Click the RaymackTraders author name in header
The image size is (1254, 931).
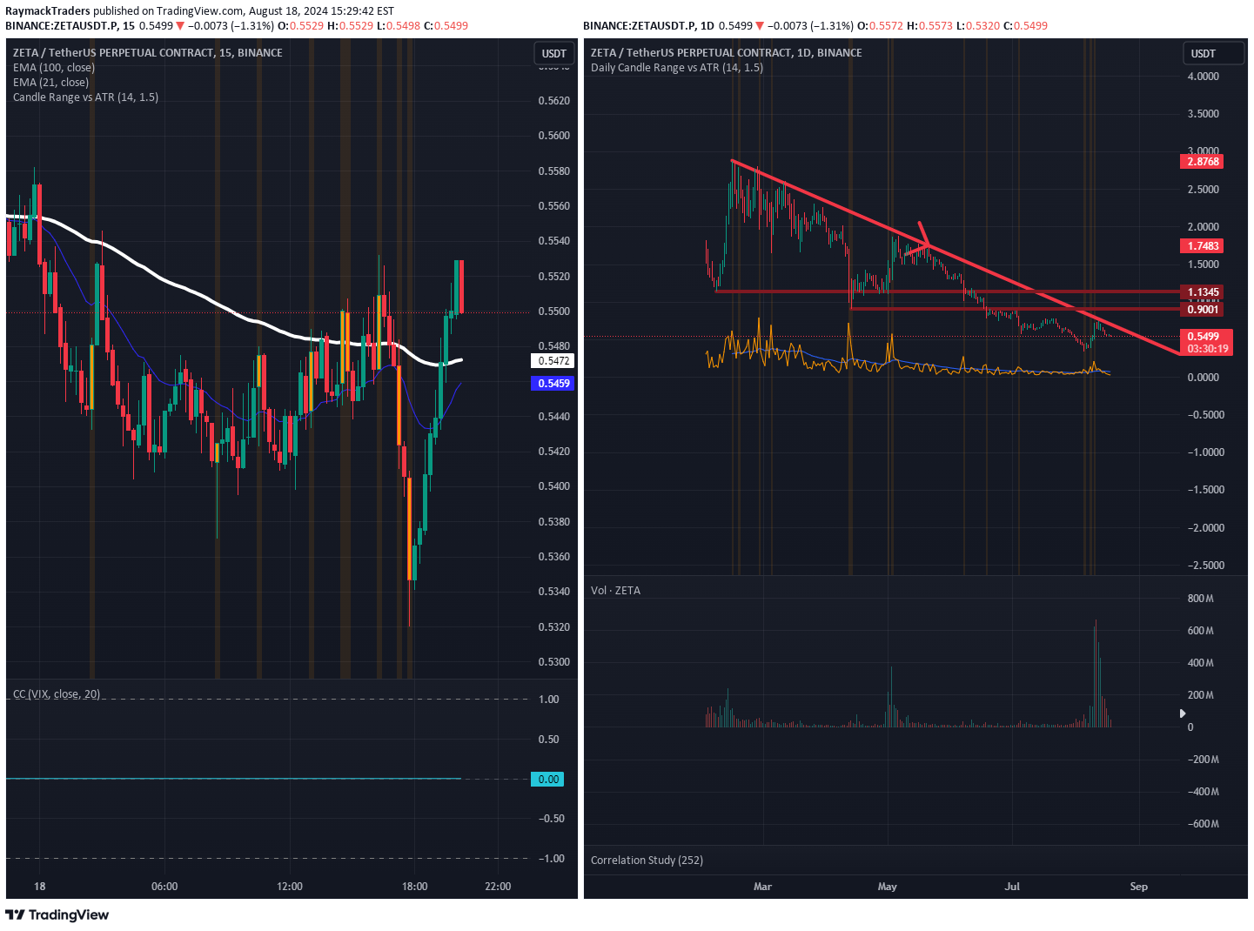point(48,11)
